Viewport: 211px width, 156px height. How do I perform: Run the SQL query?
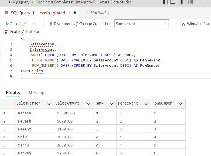[x=11, y=24]
